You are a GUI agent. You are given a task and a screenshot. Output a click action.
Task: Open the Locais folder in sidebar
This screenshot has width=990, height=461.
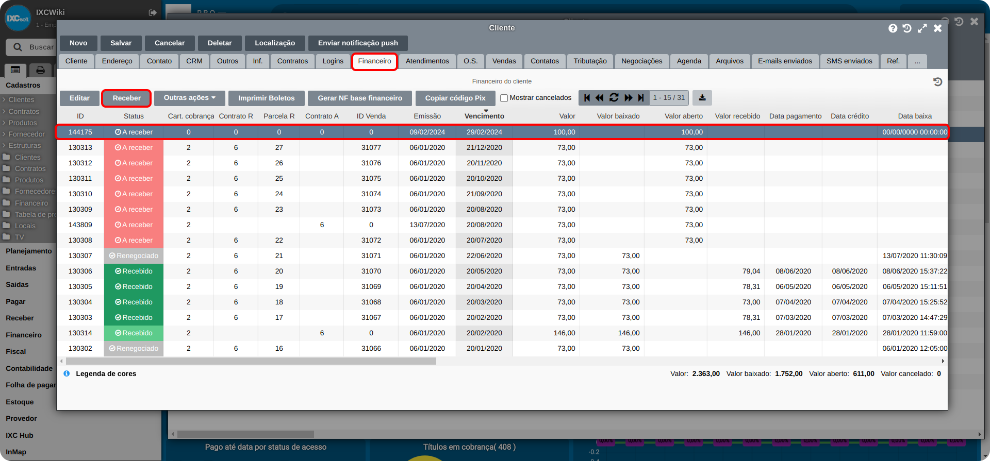click(x=25, y=226)
